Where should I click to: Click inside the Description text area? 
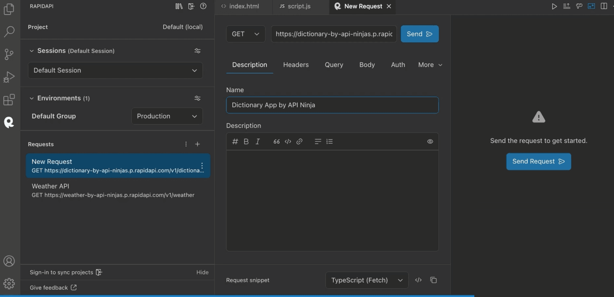pyautogui.click(x=332, y=200)
